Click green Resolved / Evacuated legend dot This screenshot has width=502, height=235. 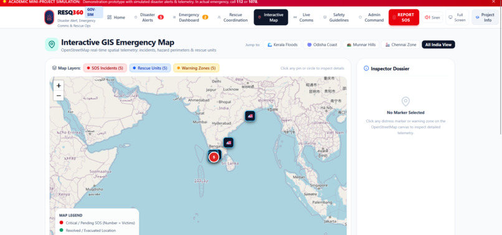tap(61, 230)
